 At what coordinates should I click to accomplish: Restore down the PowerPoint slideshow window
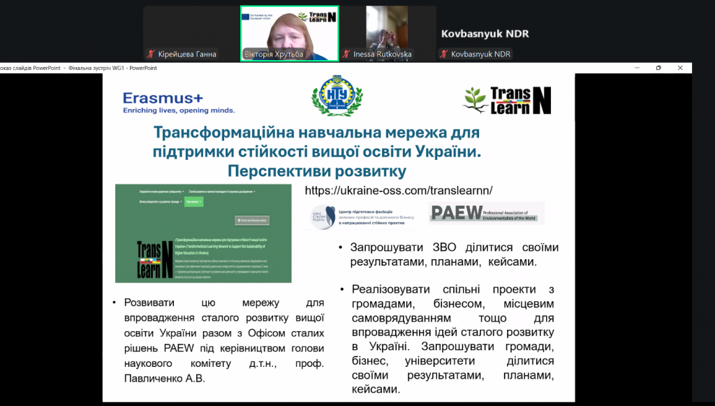pyautogui.click(x=658, y=68)
